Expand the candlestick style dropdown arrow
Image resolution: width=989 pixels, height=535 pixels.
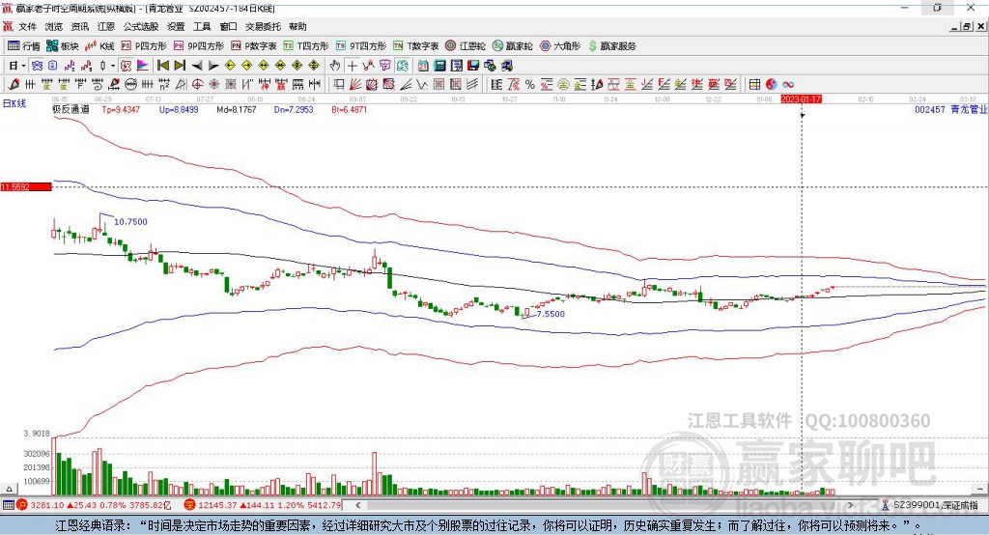113,66
